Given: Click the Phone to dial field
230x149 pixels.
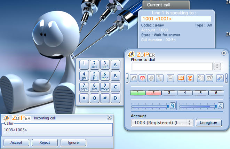Looking at the screenshot, I should pos(172,66).
